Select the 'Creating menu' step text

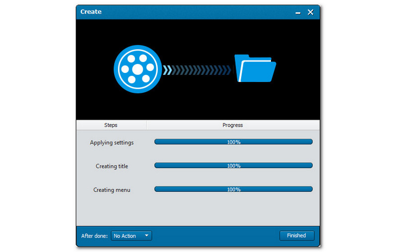tap(112, 190)
